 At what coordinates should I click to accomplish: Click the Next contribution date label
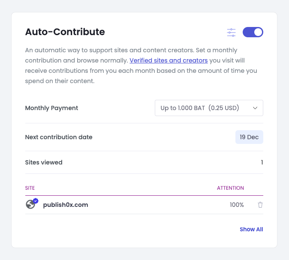(59, 137)
